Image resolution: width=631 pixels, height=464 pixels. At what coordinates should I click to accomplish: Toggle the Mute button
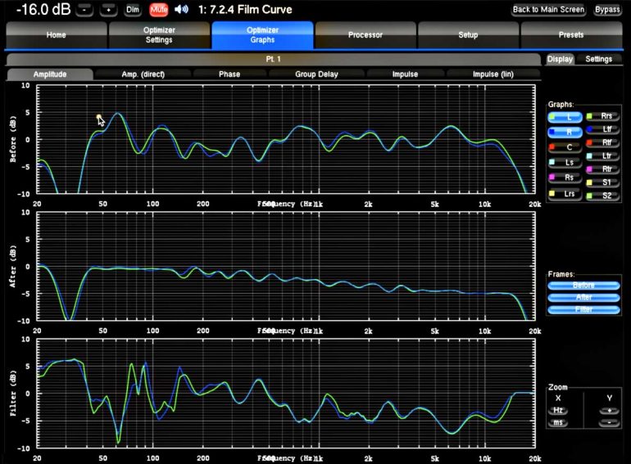158,10
